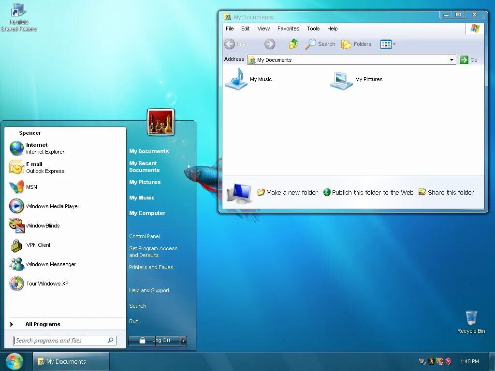Click the search magnifier in Start menu

[111, 341]
